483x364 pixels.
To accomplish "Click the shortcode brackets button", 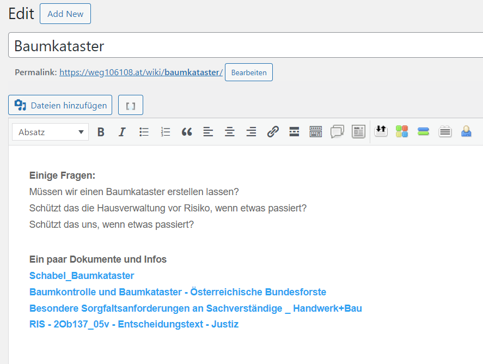I will [x=131, y=105].
